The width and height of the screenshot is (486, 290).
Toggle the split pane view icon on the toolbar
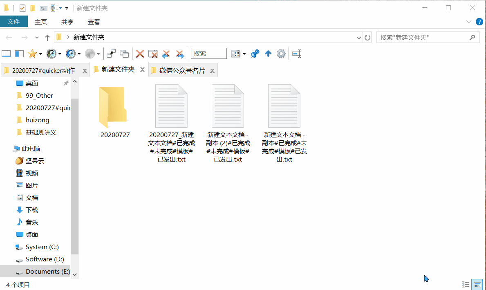(x=18, y=53)
